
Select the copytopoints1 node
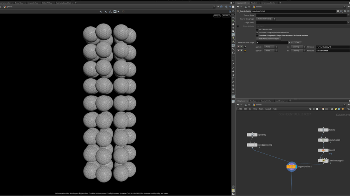point(292,167)
